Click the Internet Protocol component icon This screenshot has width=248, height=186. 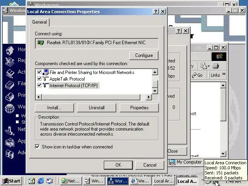[x=46, y=85]
